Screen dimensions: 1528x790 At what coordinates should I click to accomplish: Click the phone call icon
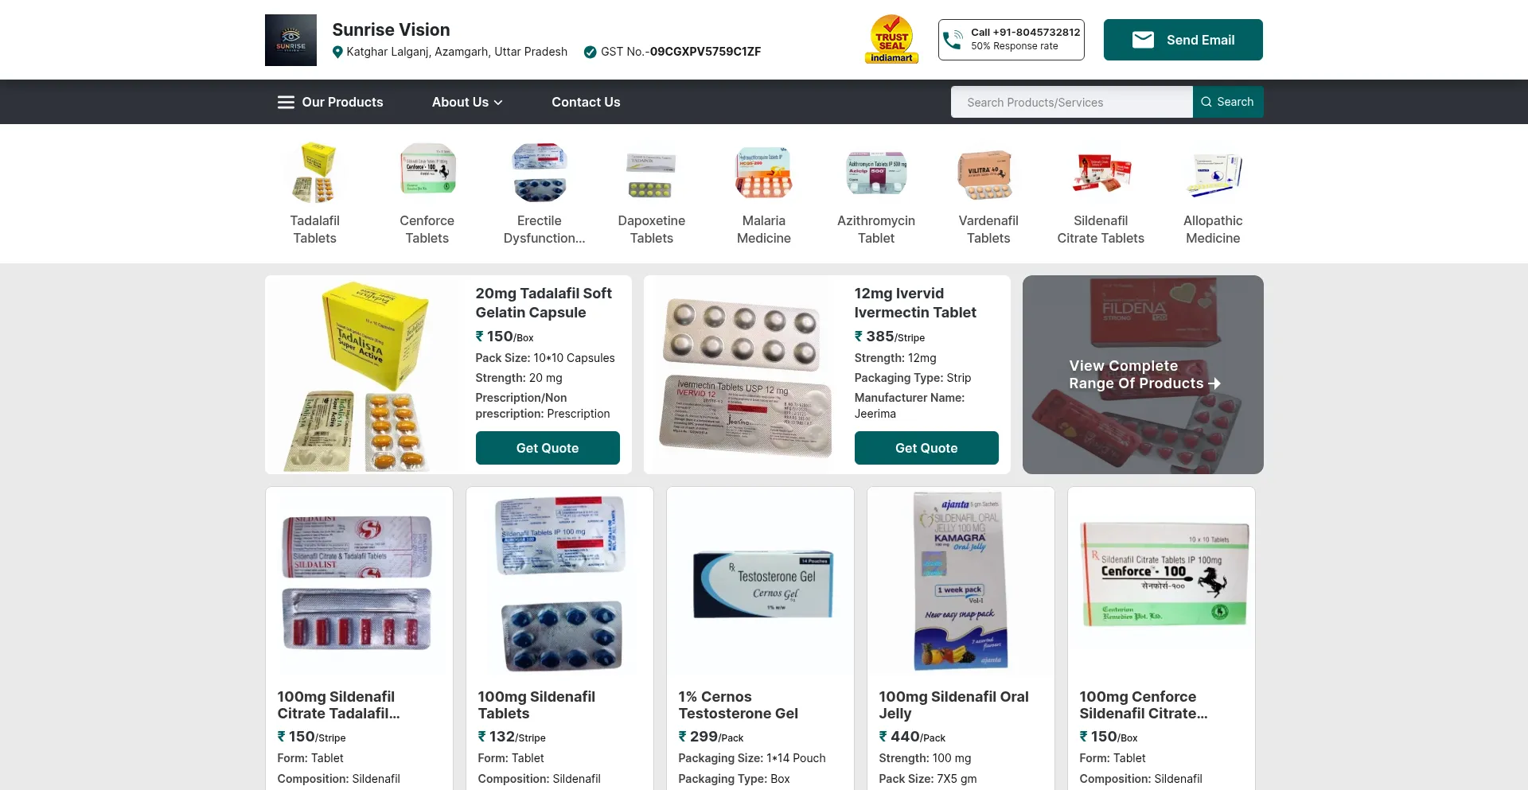tap(953, 40)
